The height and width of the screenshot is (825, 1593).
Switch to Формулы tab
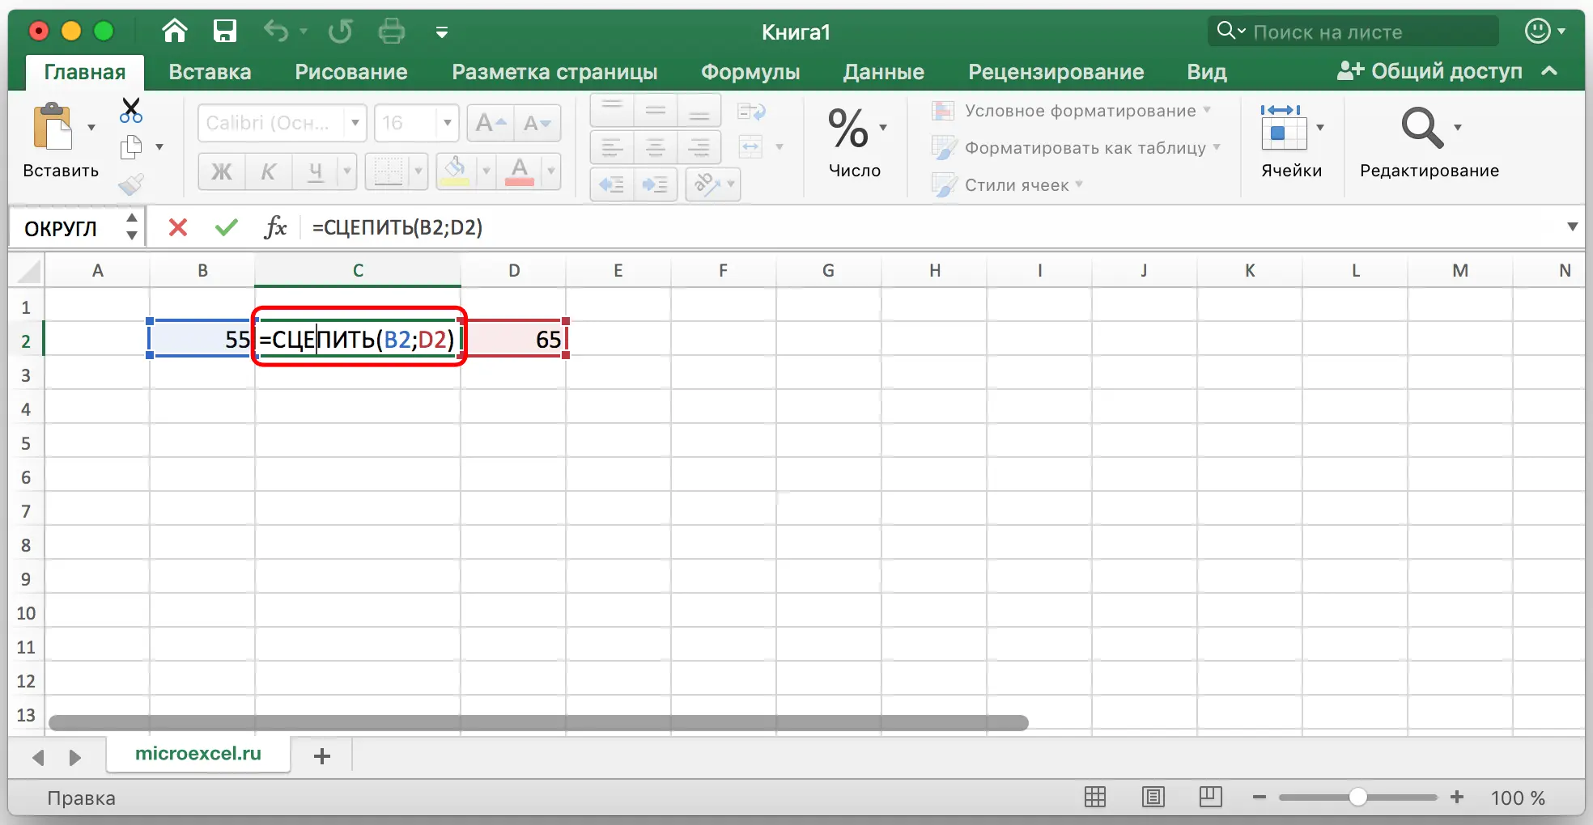pos(750,72)
